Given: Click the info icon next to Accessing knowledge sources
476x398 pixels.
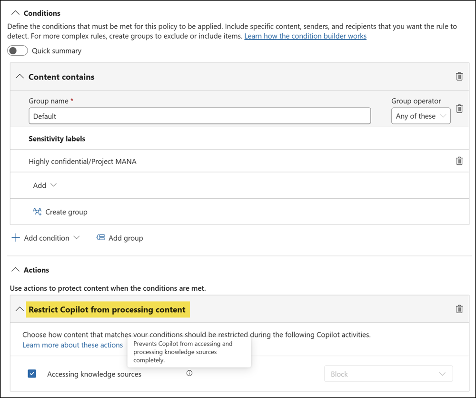Looking at the screenshot, I should 189,373.
